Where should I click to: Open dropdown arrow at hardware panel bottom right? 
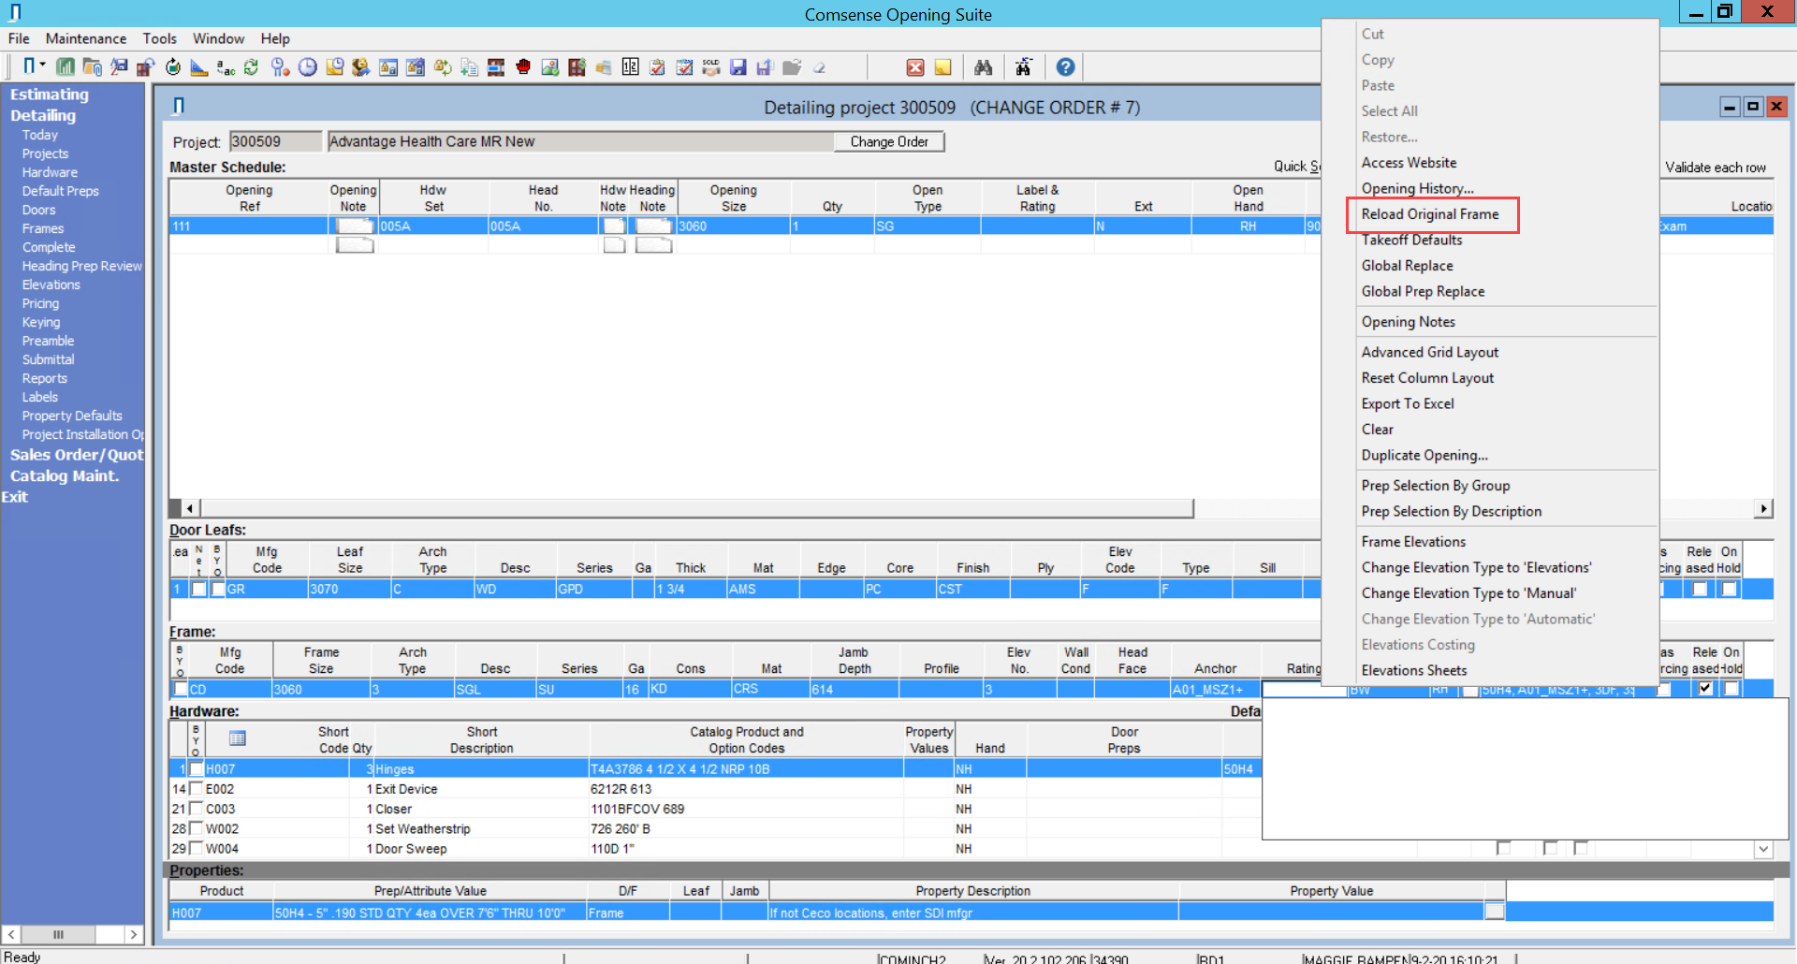coord(1763,849)
